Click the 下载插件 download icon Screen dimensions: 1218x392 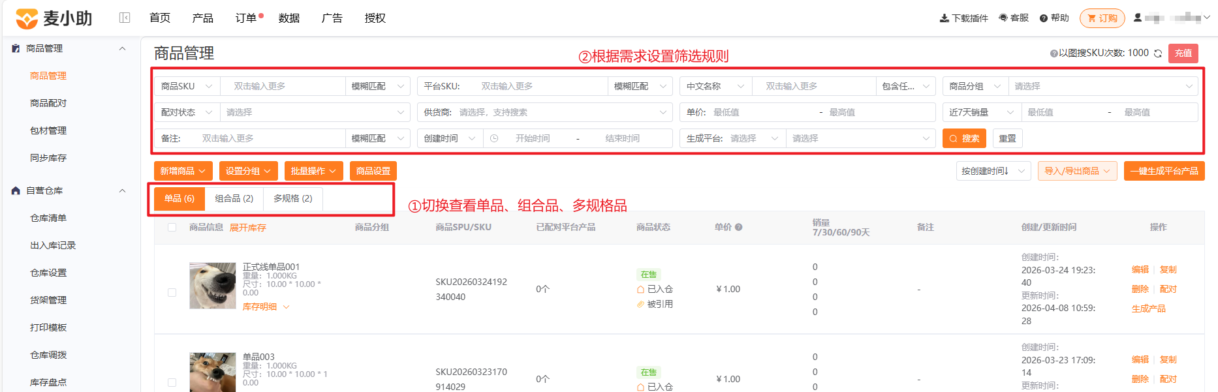coord(944,18)
